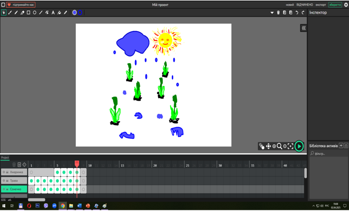
Task: Click the Paste icon in top toolbar
Action: click(291, 13)
